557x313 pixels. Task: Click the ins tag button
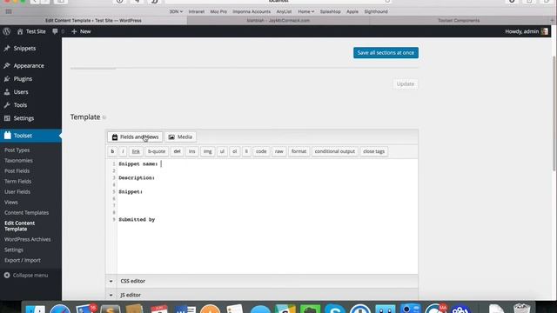tap(191, 151)
